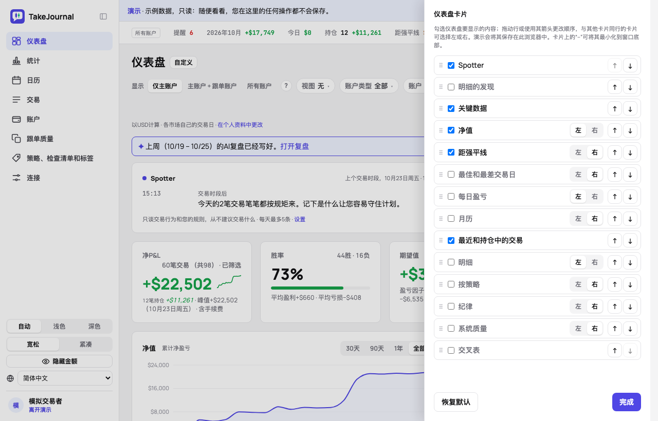
Task: Move 每日盈亏 card down with arrow
Action: pos(630,197)
